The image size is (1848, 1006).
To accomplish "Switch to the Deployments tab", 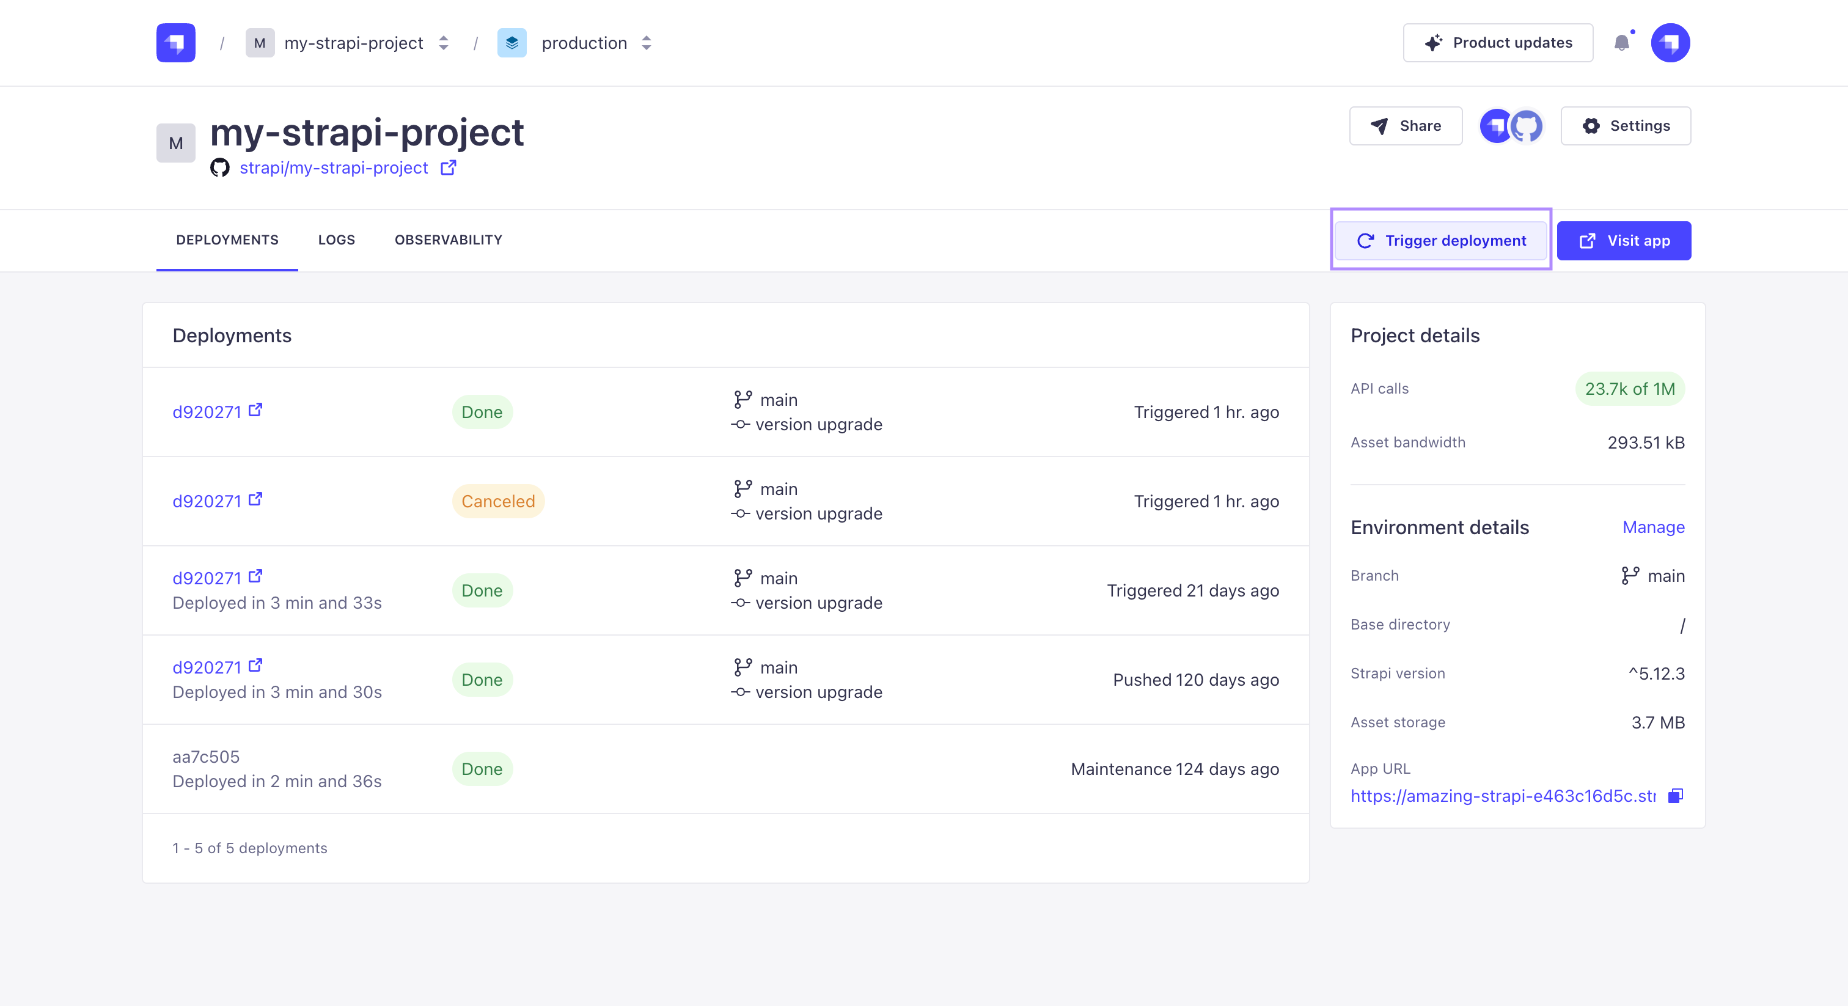I will point(227,240).
